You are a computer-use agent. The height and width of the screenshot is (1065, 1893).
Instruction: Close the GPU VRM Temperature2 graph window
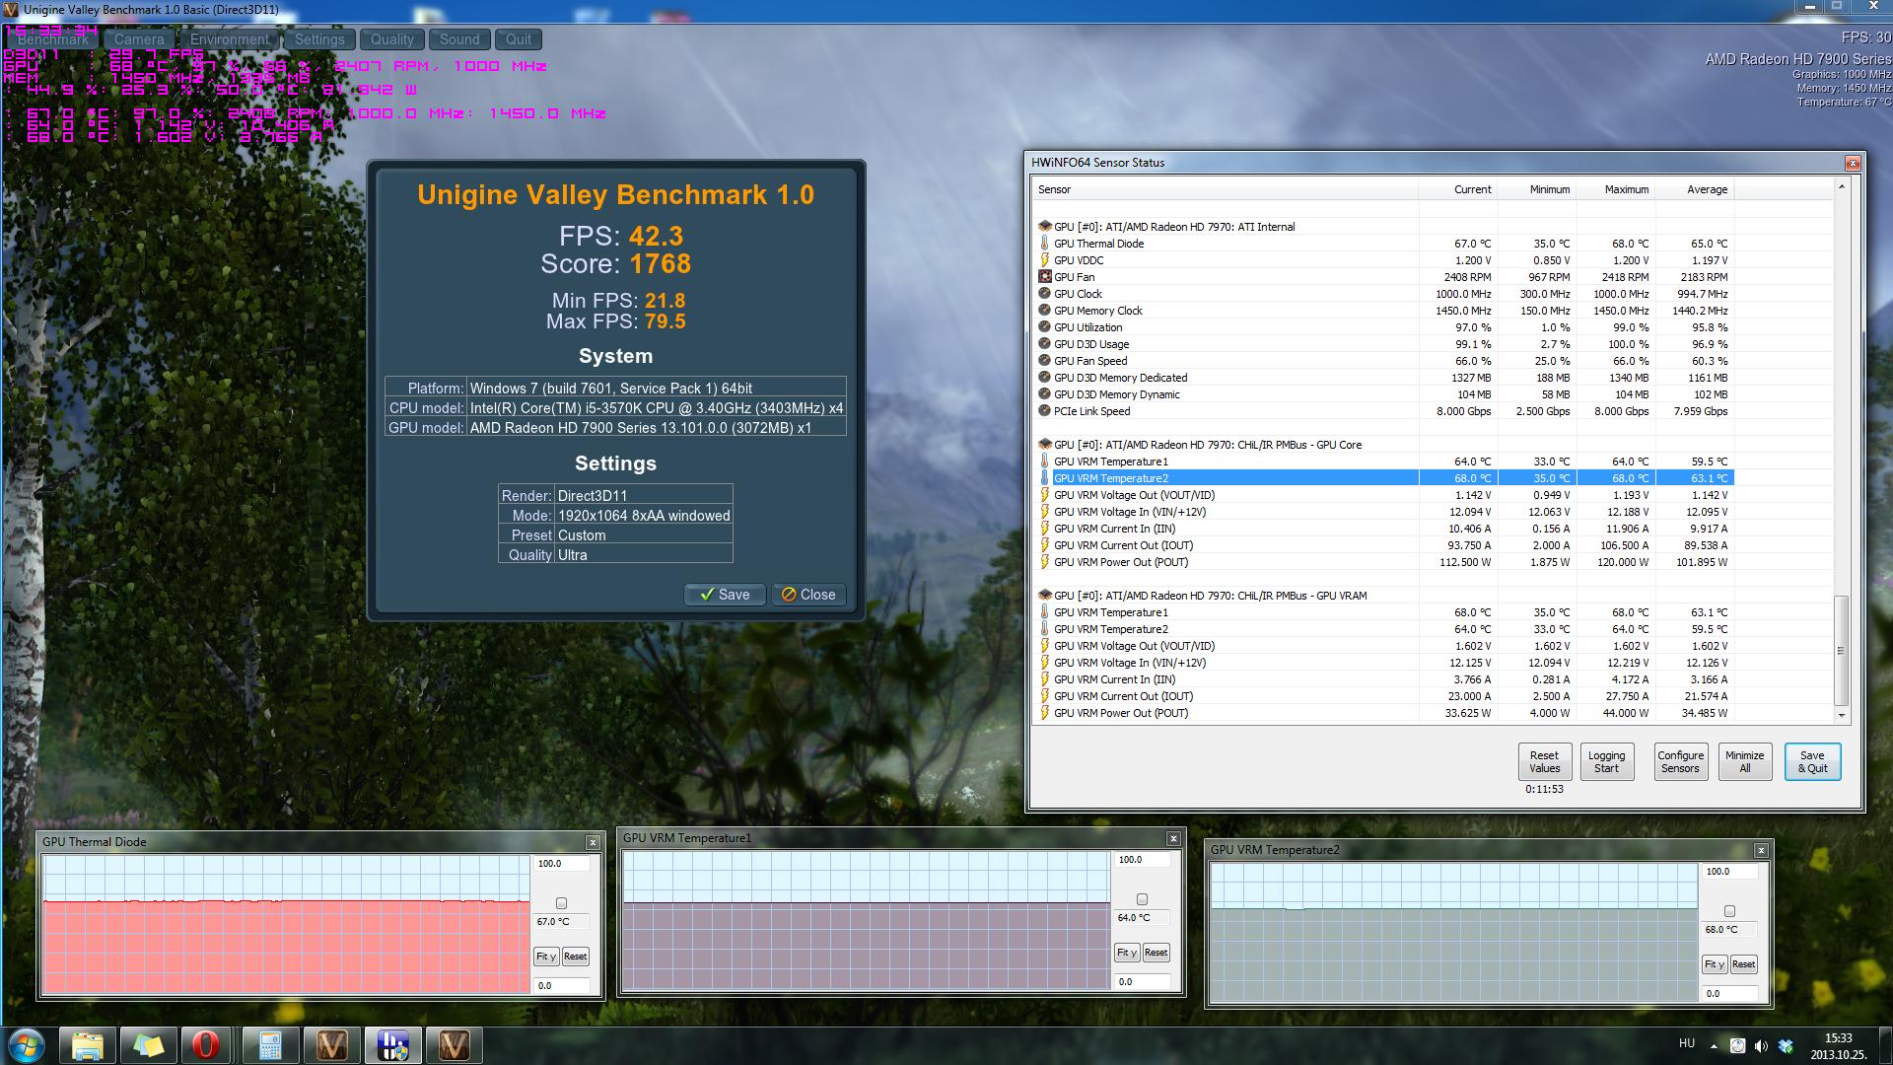1761,850
